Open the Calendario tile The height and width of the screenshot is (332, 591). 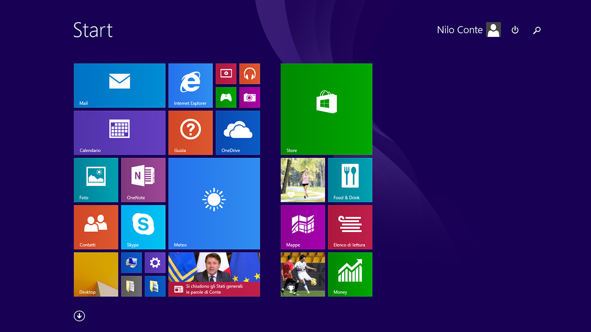pyautogui.click(x=120, y=133)
